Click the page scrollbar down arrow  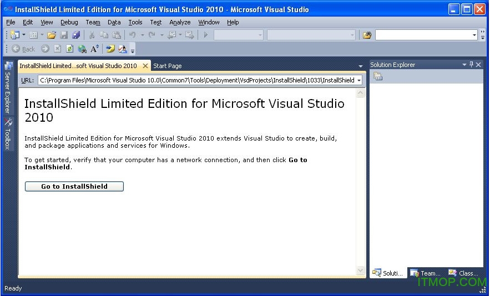[360, 271]
